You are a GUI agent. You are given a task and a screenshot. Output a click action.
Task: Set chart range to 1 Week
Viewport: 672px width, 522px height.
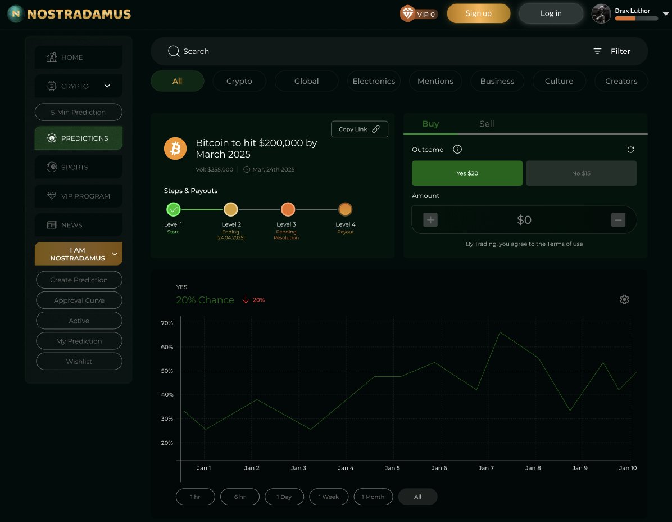click(329, 497)
